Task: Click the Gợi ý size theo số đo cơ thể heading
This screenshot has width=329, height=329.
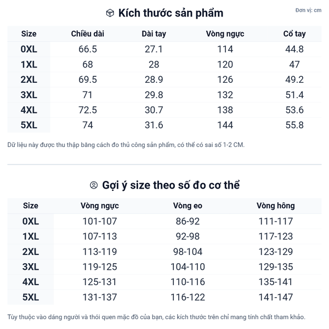Action: point(171,185)
